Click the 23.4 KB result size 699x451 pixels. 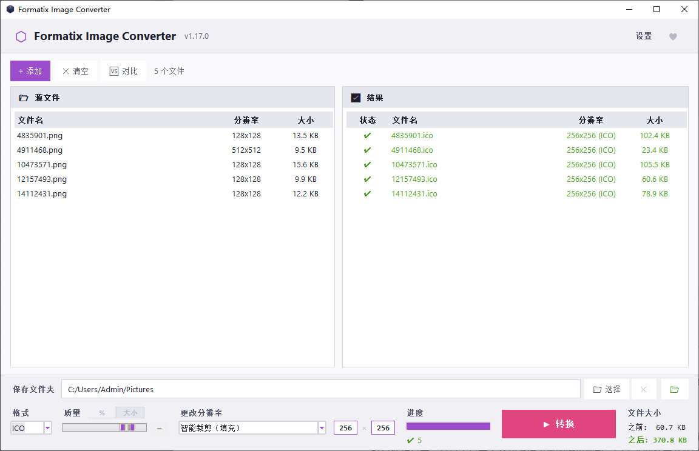click(655, 150)
